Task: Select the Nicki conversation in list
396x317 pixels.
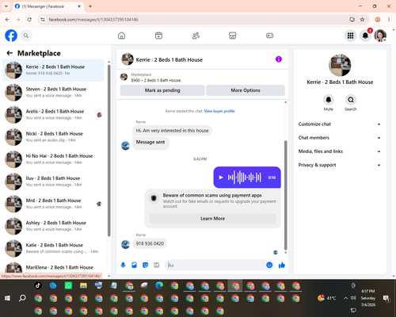Action: [54, 137]
